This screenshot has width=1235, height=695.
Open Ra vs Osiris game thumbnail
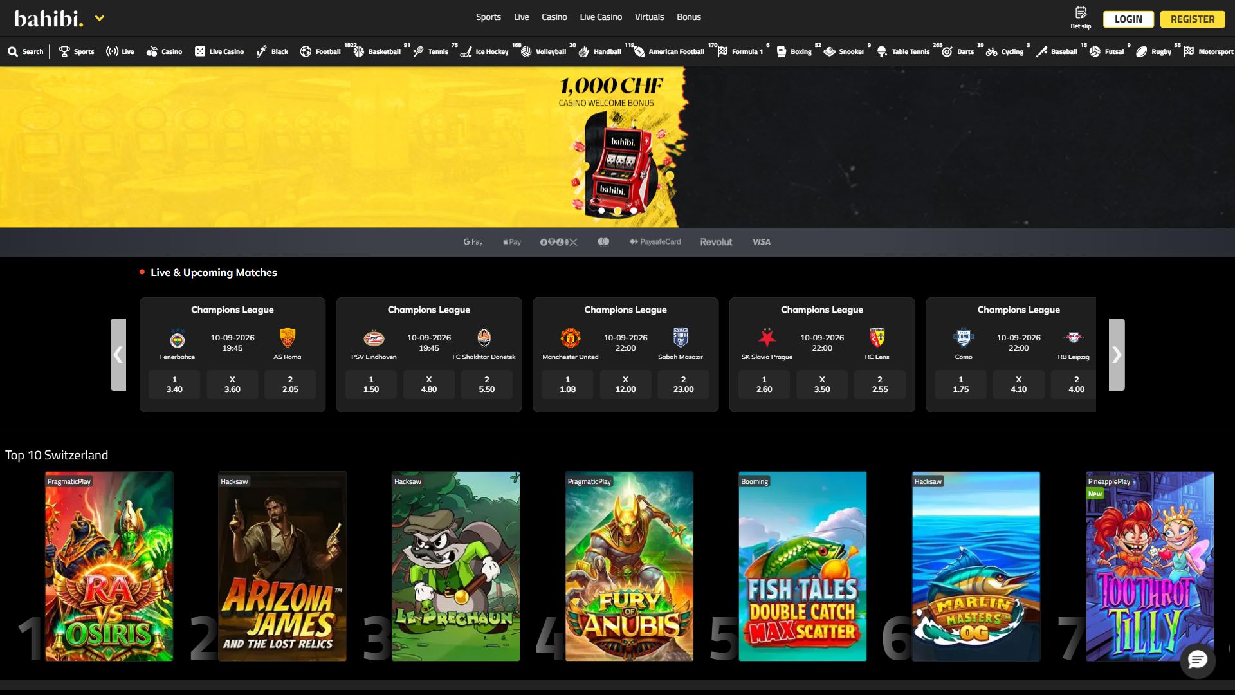point(109,566)
